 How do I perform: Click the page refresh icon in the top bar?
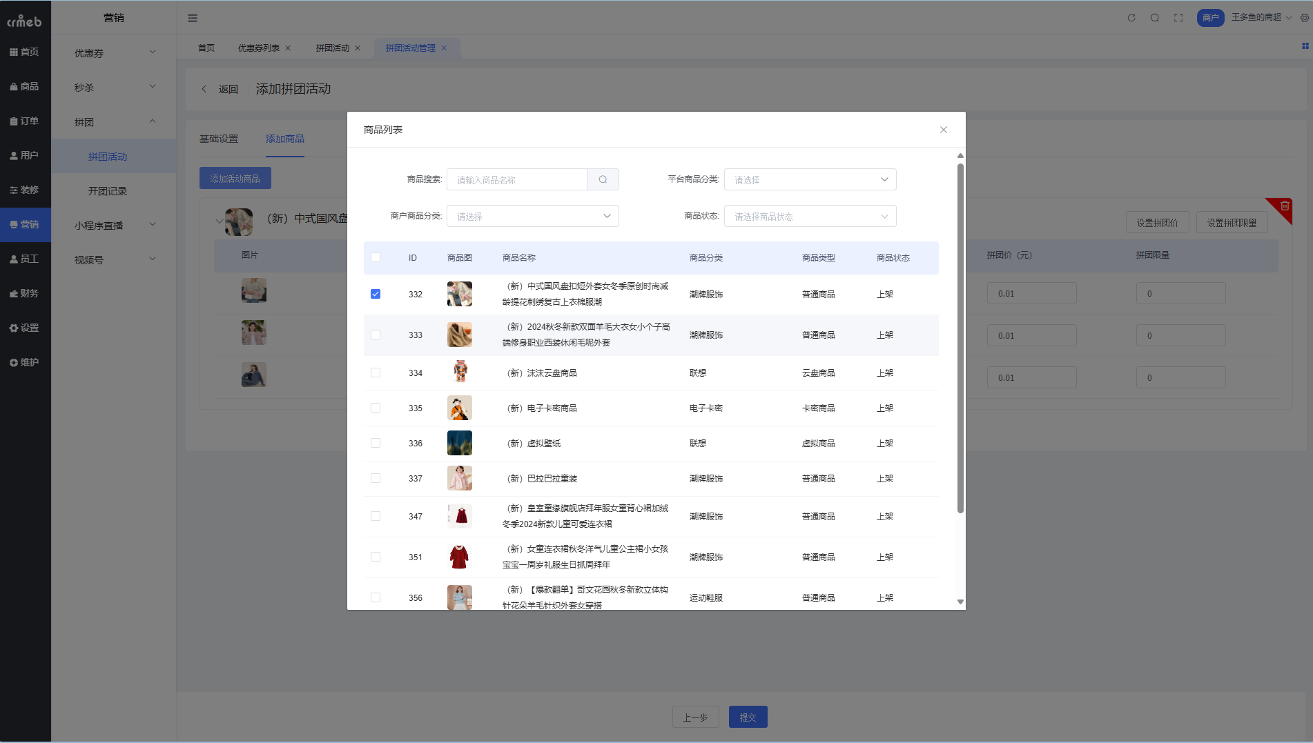(1131, 17)
